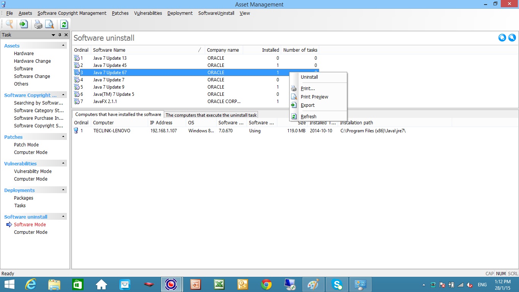
Task: Click the magnifier wand search toolbar icon
Action: [9, 24]
